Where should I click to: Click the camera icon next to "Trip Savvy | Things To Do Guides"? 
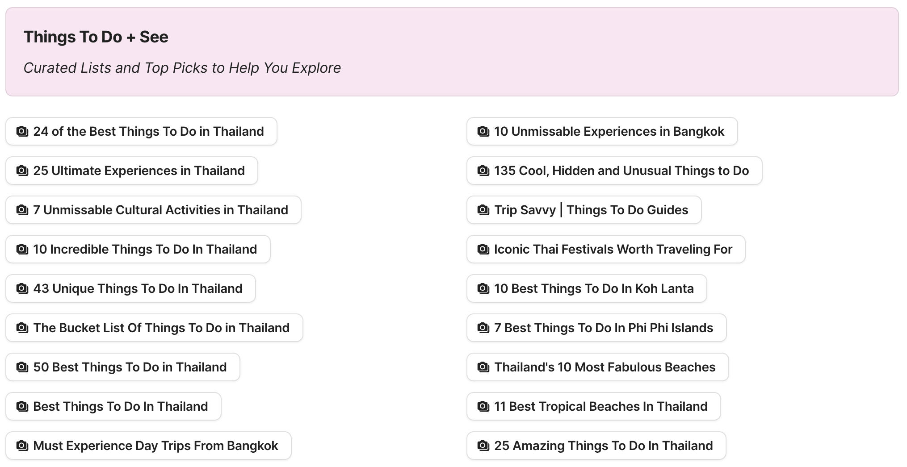click(x=483, y=210)
